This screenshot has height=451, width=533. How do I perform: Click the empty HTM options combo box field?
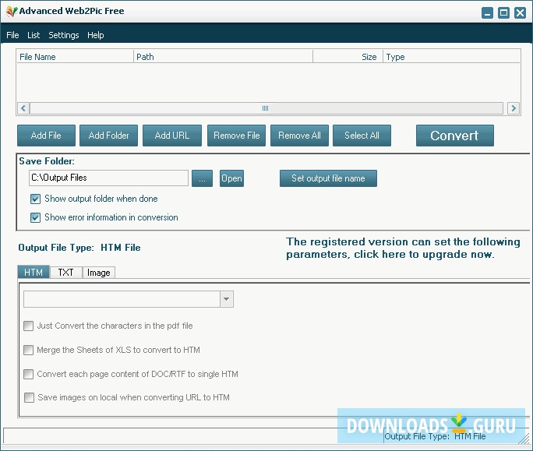click(x=122, y=299)
